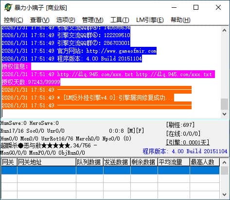Open the LM引擎(E) menu
This screenshot has height=200, width=230.
click(150, 20)
